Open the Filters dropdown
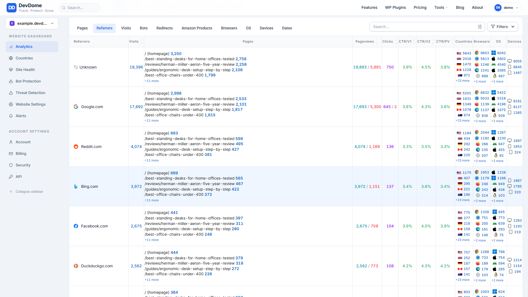 click(x=503, y=27)
